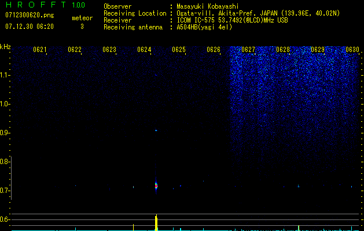Click the 0630 time marker

point(352,50)
